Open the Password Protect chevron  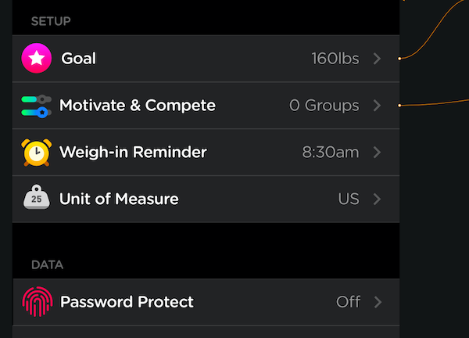(377, 302)
